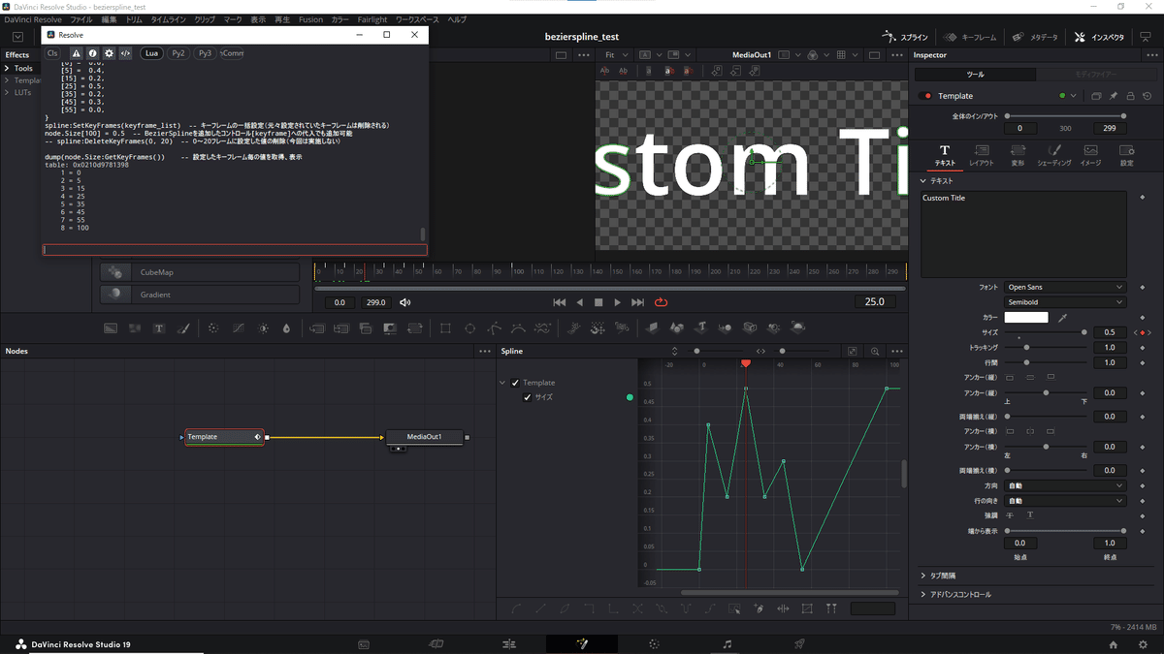The width and height of the screenshot is (1164, 654).
Task: Open the Fusion menu
Action: point(310,19)
